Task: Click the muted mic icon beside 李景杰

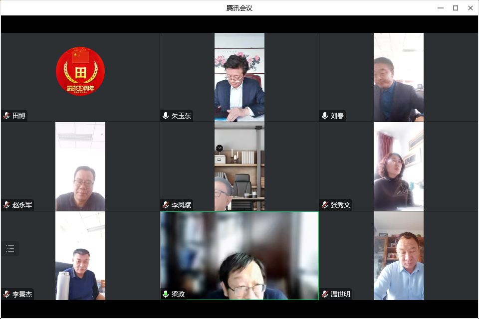Action: [7, 294]
